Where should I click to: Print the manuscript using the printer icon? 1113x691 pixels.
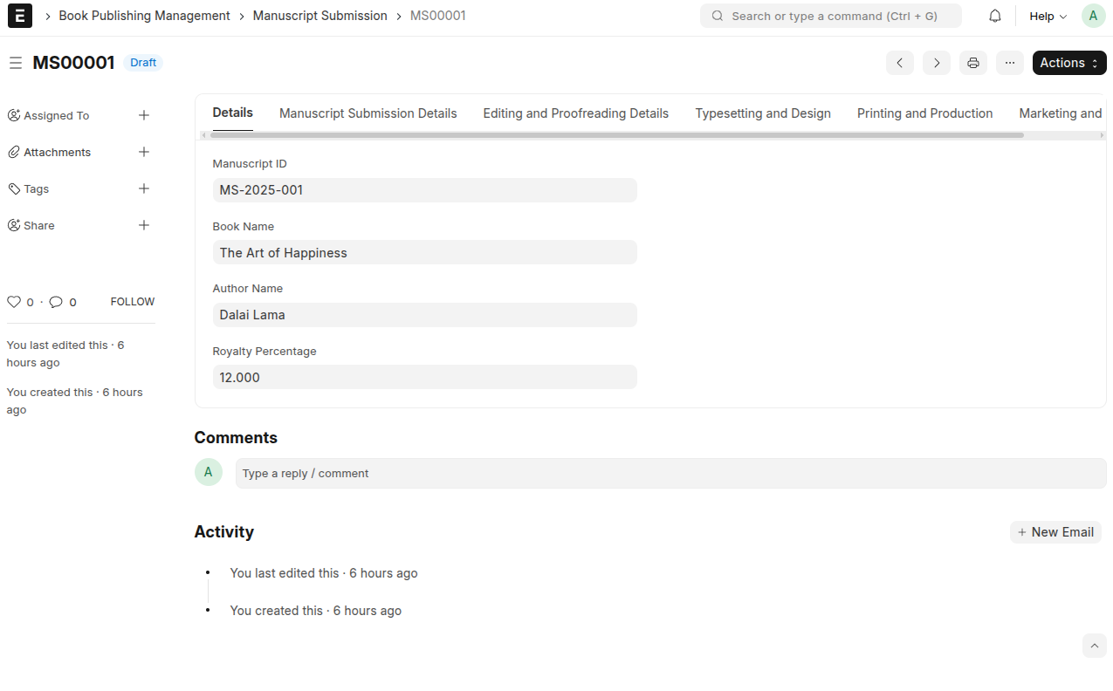[x=972, y=62]
